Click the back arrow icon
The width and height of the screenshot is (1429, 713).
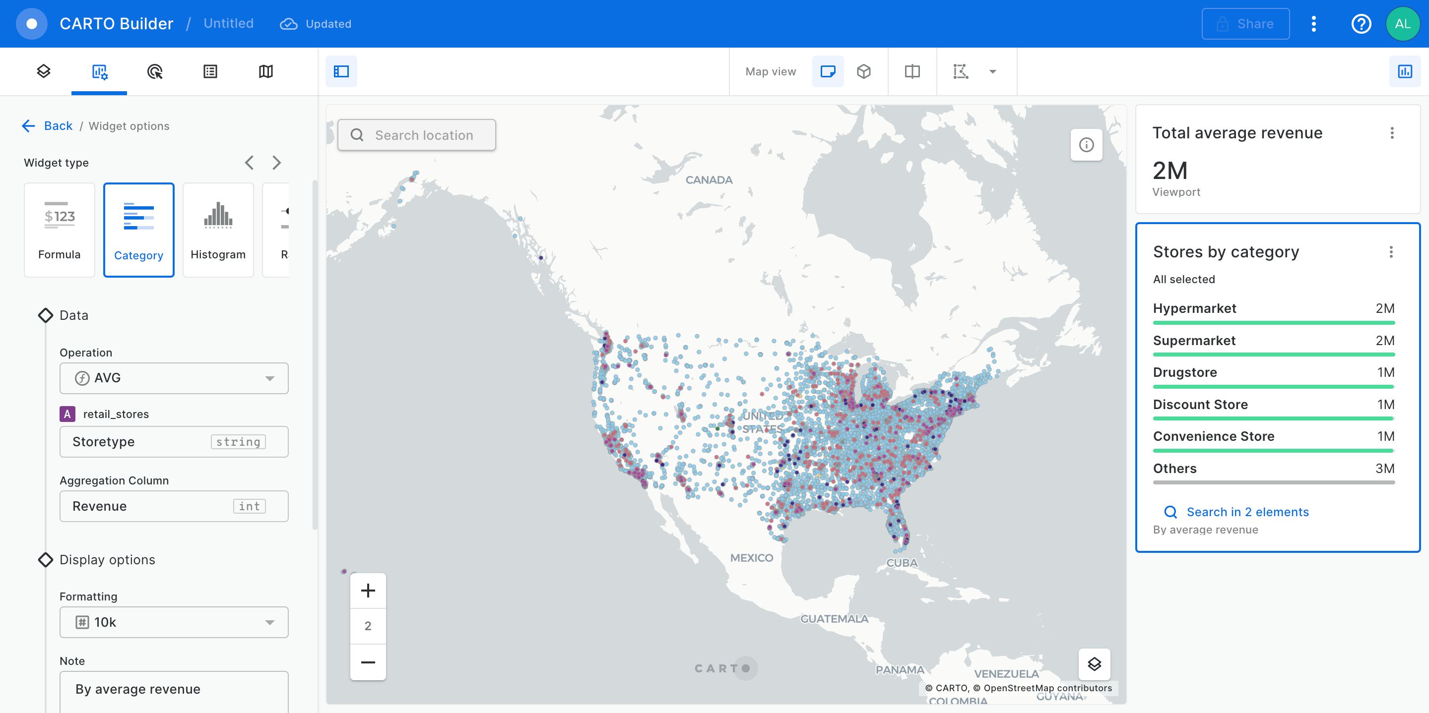click(x=28, y=126)
